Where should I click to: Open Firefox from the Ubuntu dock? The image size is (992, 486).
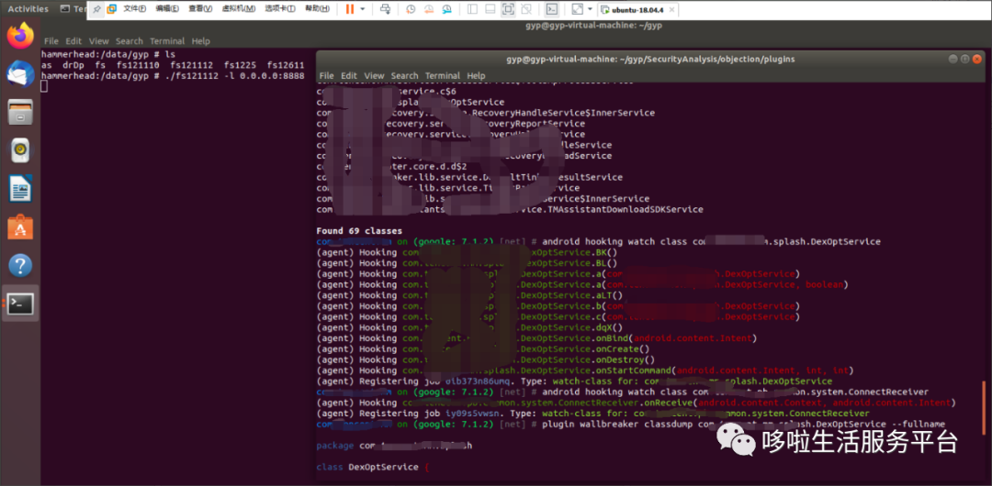(x=20, y=36)
